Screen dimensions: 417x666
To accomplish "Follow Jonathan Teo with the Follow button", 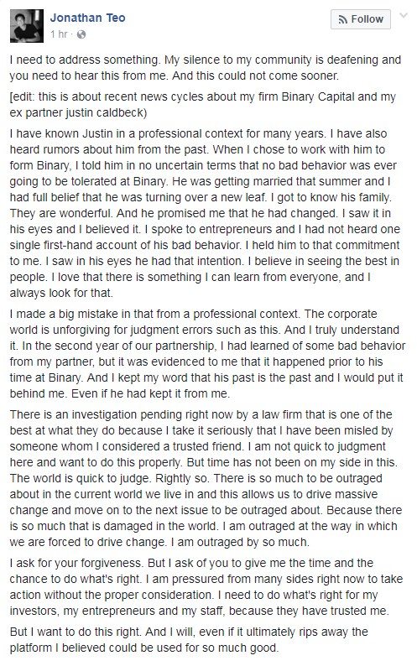I will click(x=361, y=19).
